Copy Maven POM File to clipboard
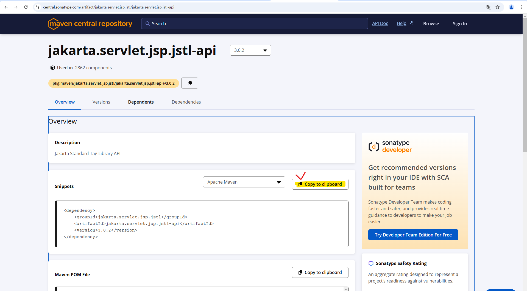 click(x=320, y=272)
